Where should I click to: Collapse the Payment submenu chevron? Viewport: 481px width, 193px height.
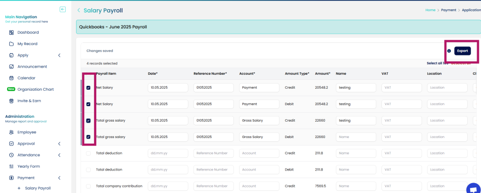point(59,178)
